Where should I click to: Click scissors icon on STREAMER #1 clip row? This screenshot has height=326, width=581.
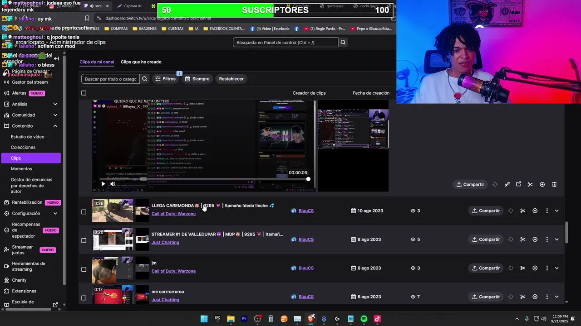pos(522,239)
